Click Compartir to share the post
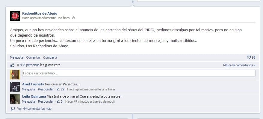This screenshot has height=119, width=263. (50, 57)
